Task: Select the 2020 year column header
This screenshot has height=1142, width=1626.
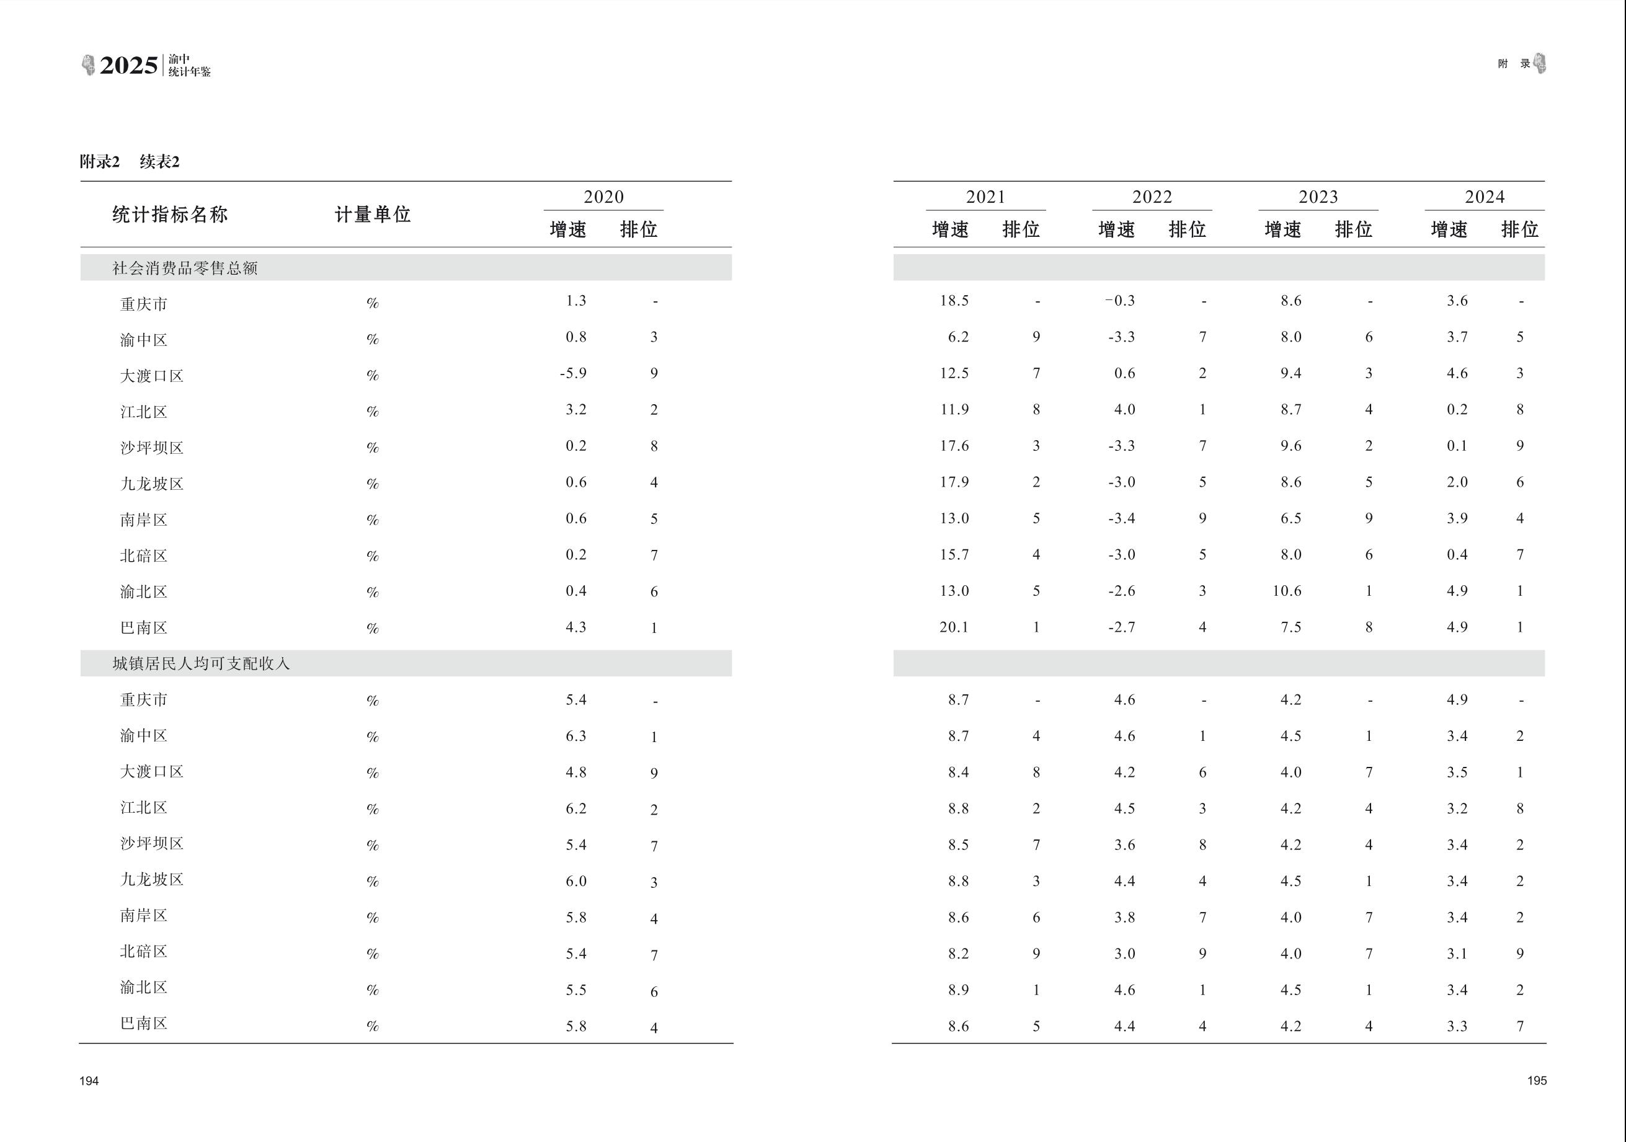Action: click(603, 197)
